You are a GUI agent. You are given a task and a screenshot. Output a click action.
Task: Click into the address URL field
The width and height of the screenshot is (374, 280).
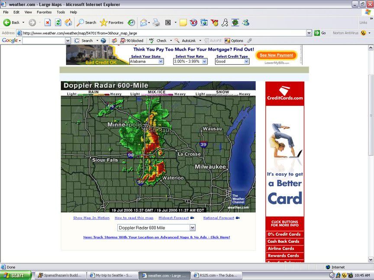click(x=161, y=33)
